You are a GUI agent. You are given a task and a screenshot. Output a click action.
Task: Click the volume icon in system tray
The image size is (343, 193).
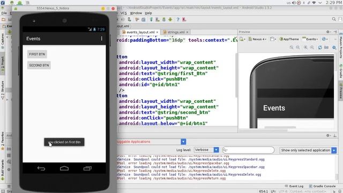pos(294,3)
